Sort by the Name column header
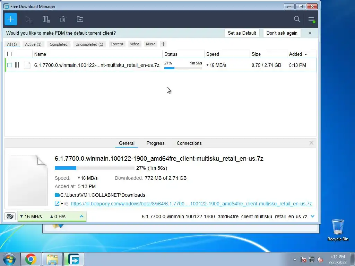This screenshot has width=355, height=266. 97,54
